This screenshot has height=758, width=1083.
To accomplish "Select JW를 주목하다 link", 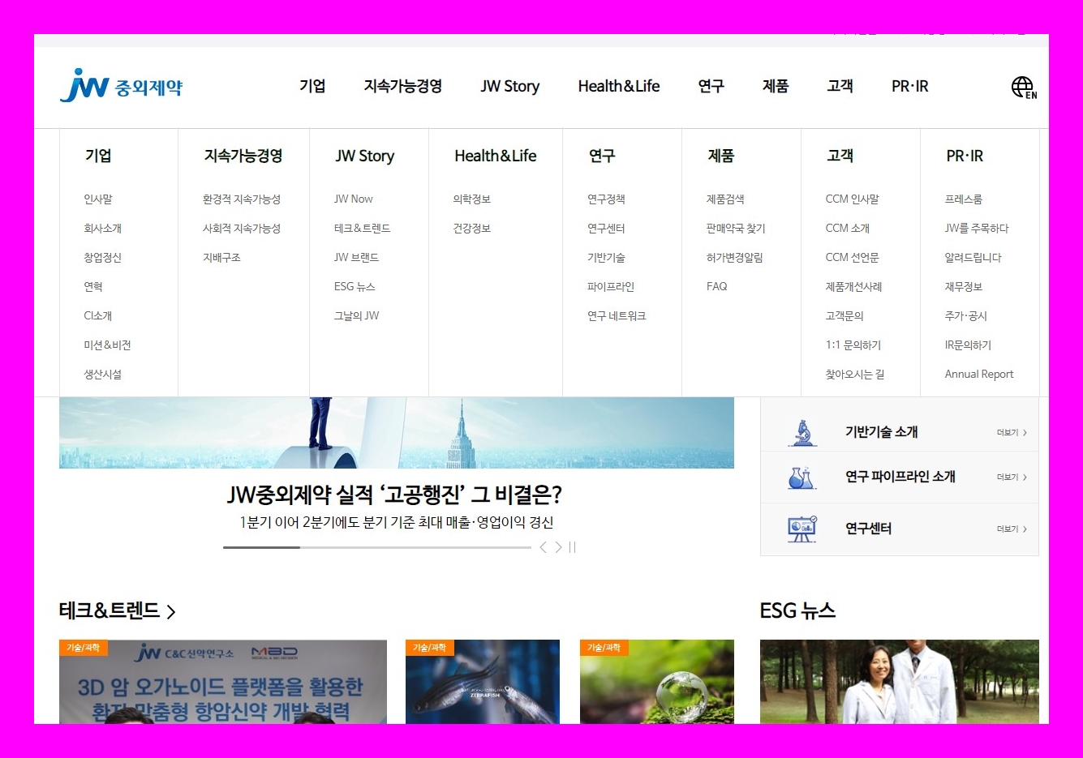I will [x=977, y=229].
